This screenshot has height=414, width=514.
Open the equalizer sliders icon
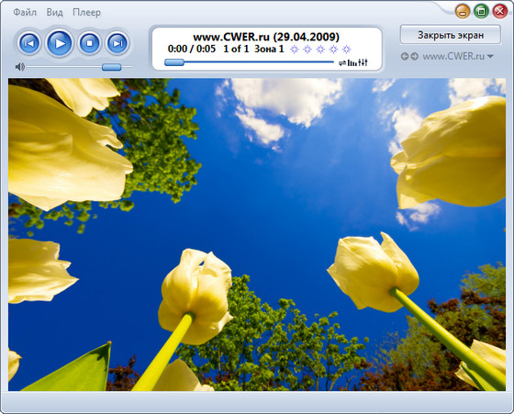pos(363,62)
